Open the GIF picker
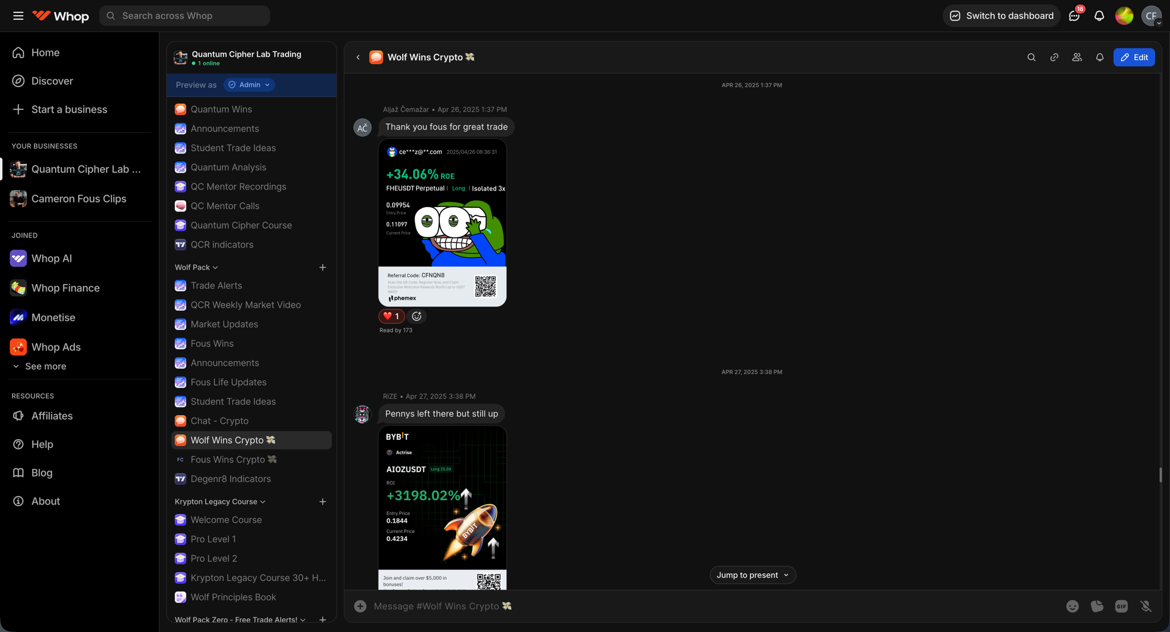 1121,607
